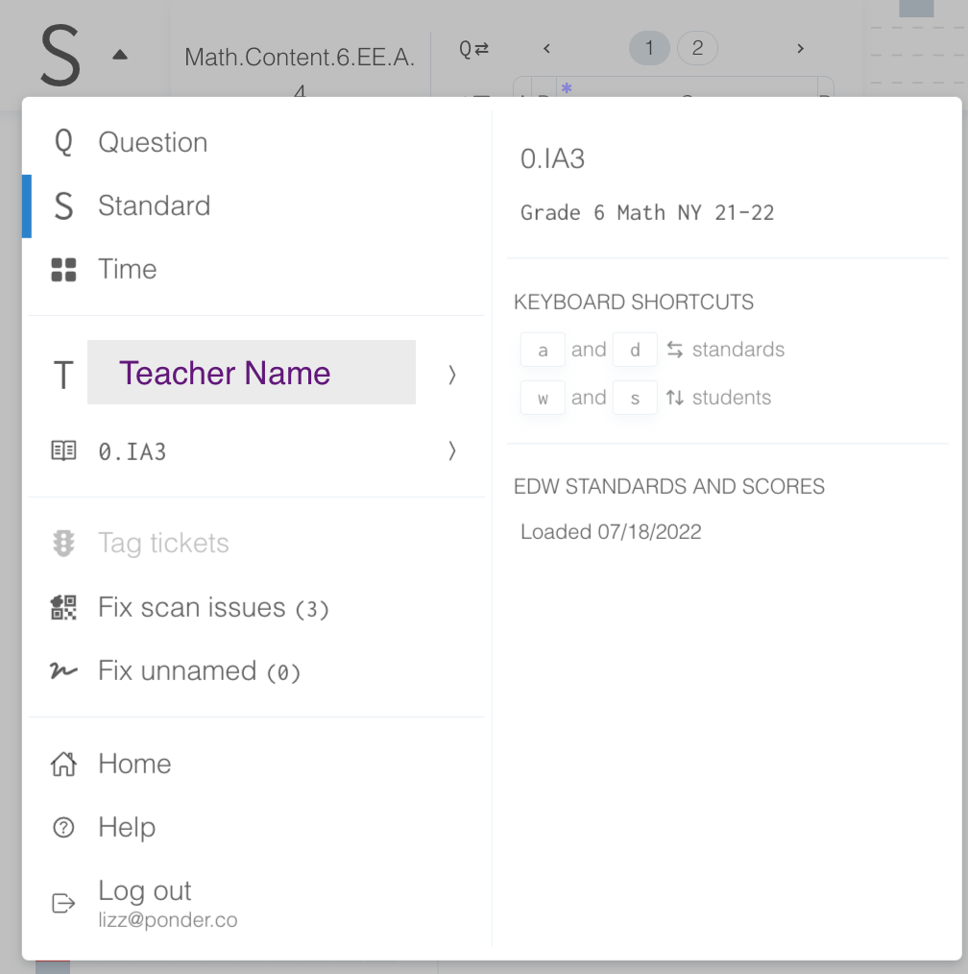Switch to the Time view
968x974 pixels.
255,269
